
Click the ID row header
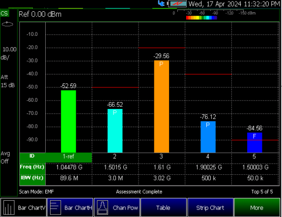(x=32, y=156)
